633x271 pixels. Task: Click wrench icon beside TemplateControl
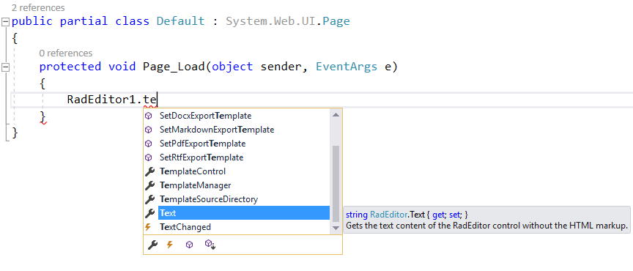pyautogui.click(x=149, y=171)
